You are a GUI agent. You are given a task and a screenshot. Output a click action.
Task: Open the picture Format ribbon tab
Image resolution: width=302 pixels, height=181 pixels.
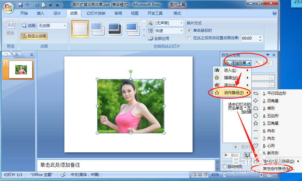(177, 13)
